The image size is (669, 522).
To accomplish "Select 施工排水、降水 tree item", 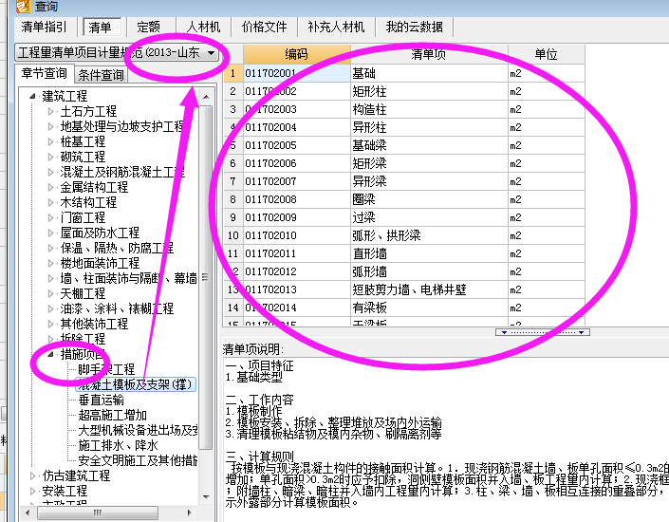I will click(118, 446).
